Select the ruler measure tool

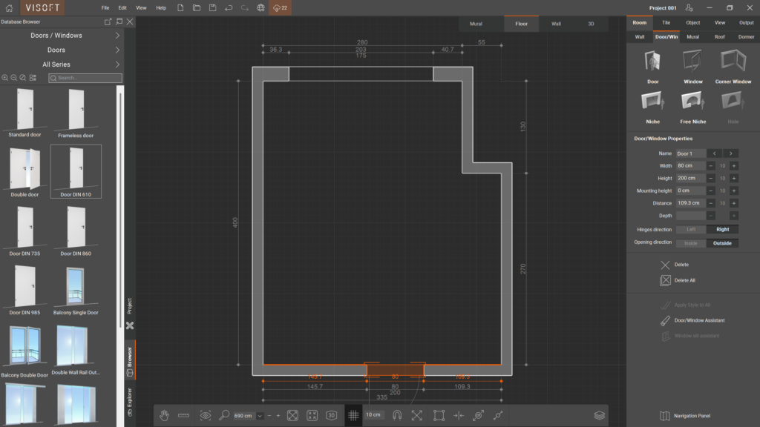coord(184,415)
